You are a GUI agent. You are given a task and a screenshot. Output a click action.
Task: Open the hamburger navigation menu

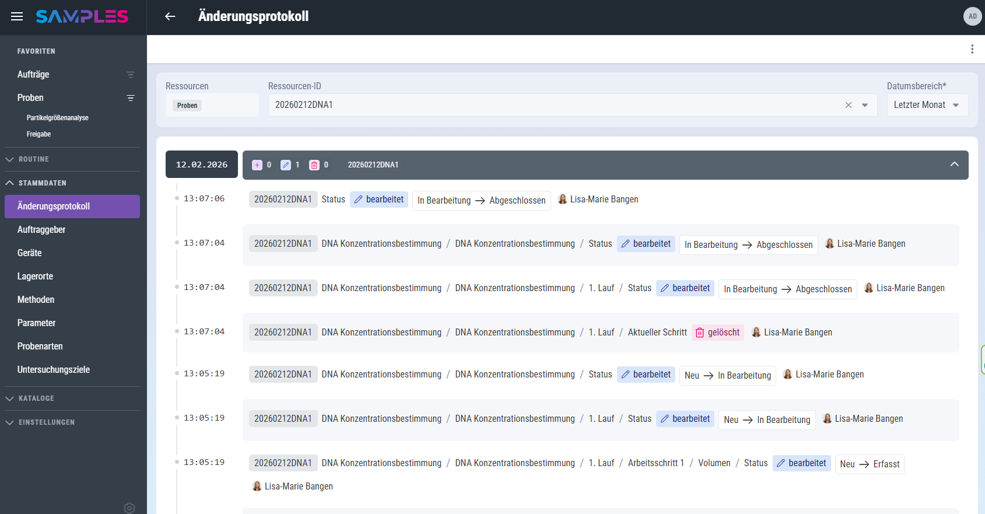(17, 16)
